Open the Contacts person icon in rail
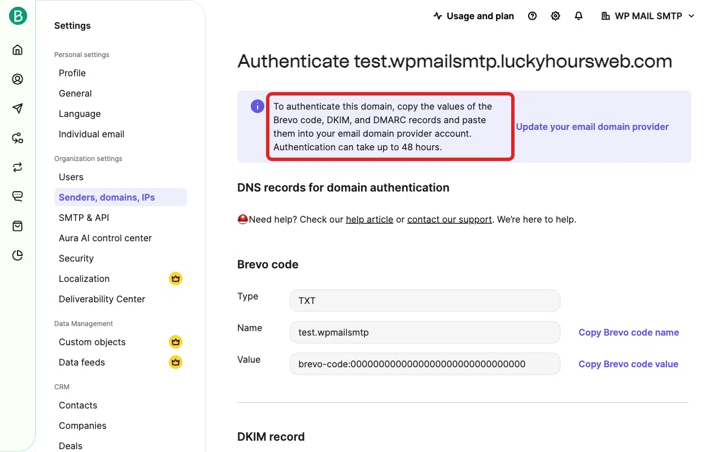 click(x=18, y=79)
